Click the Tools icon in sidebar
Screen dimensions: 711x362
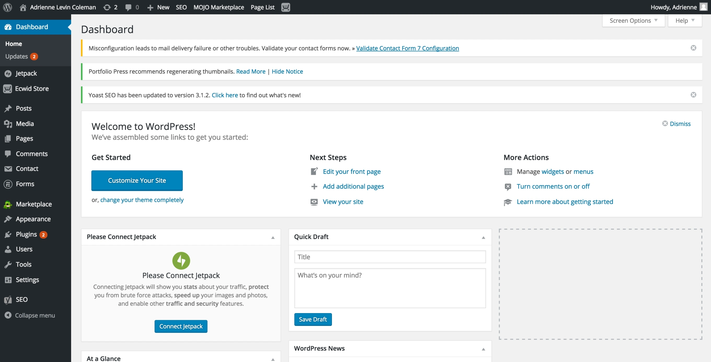pyautogui.click(x=8, y=264)
